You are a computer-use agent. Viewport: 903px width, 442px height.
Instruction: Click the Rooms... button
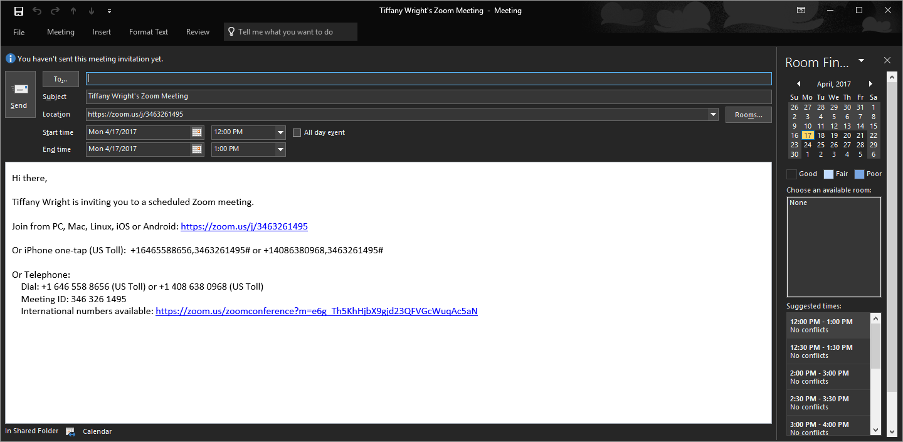pyautogui.click(x=749, y=115)
